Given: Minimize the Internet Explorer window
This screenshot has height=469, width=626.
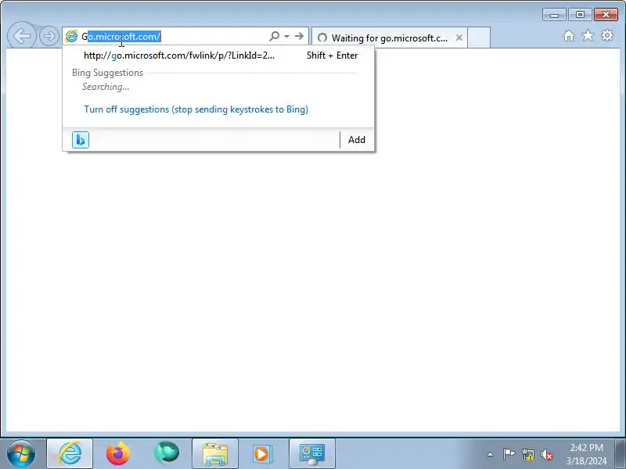Looking at the screenshot, I should click(554, 15).
